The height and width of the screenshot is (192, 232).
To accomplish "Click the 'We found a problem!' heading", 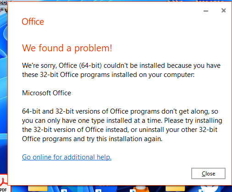I will point(67,48).
